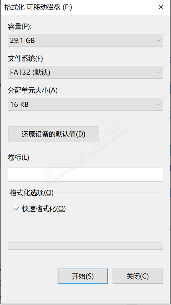Click the empty format progress bar
The height and width of the screenshot is (305, 171).
tap(85, 245)
